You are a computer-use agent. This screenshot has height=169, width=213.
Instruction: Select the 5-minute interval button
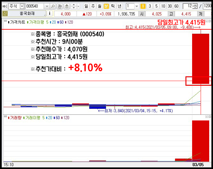tap(156, 6)
